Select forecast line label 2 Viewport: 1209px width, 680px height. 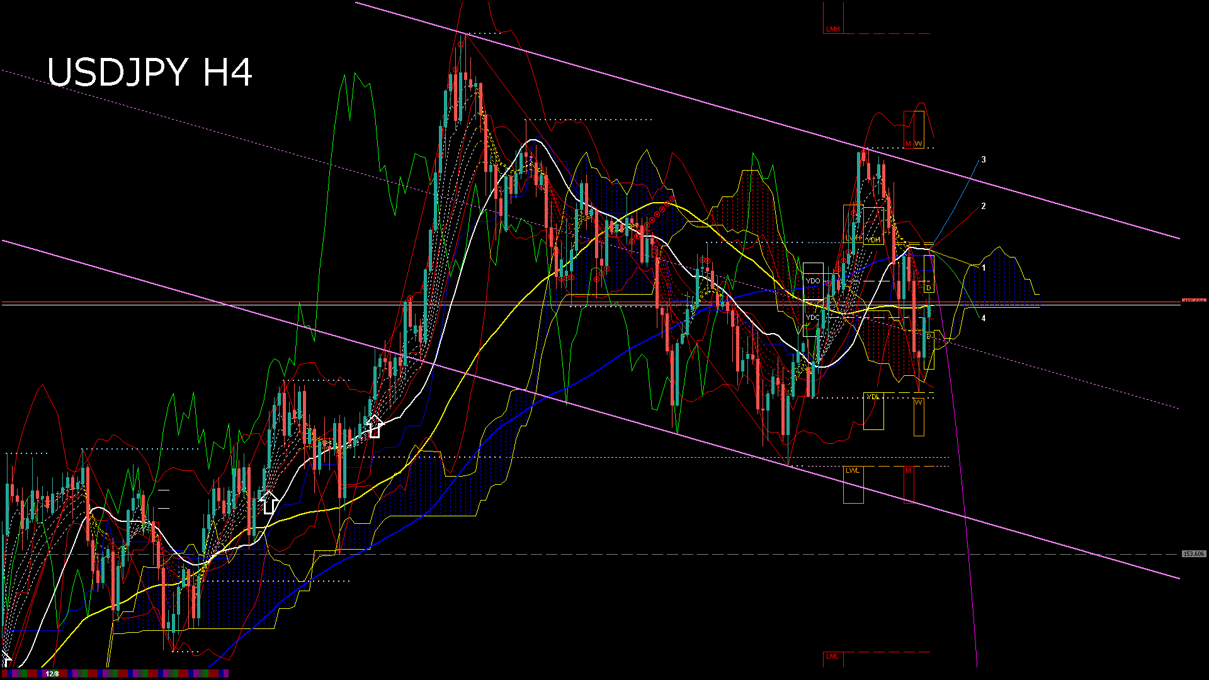pos(984,207)
